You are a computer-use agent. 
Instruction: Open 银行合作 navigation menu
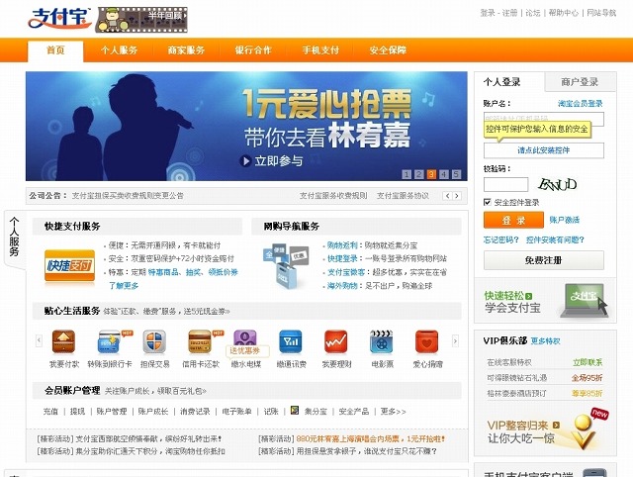tap(253, 50)
